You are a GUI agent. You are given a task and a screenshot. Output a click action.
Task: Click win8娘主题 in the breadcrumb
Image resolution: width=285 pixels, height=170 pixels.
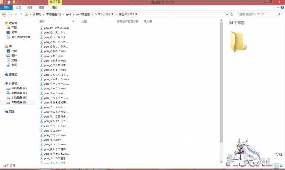83,14
